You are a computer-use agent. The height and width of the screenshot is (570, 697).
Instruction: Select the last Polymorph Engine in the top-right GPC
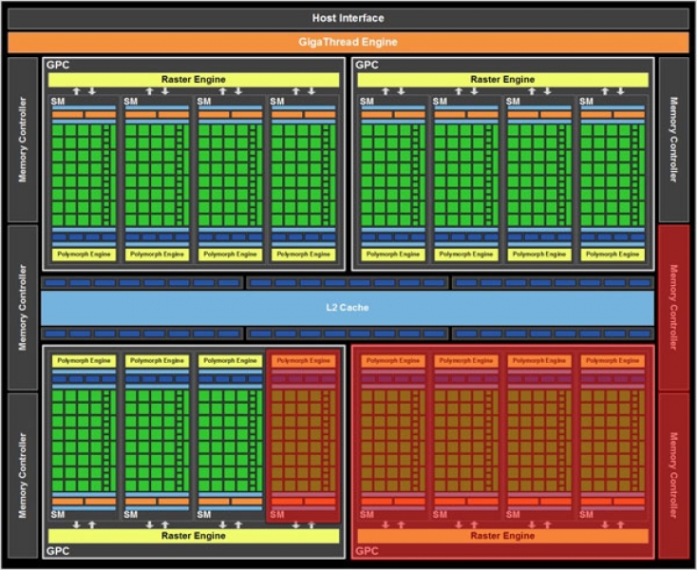coord(612,255)
